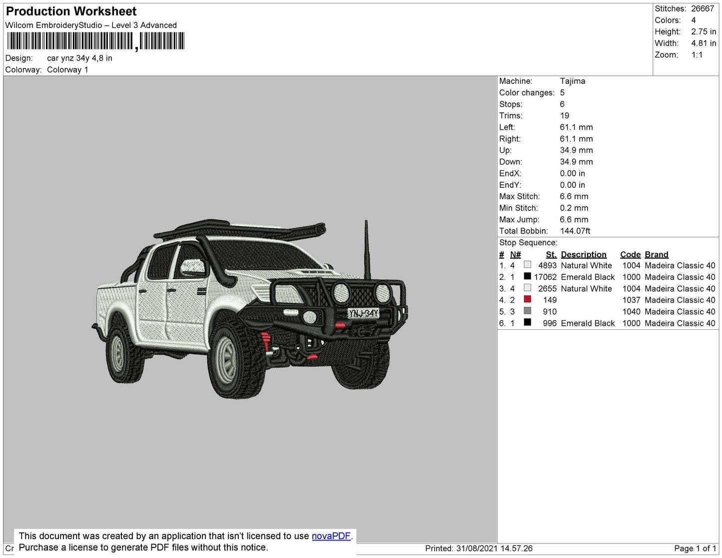Viewport: 722px width, 558px height.
Task: Click code '1040' in stop row 5
Action: 632,311
